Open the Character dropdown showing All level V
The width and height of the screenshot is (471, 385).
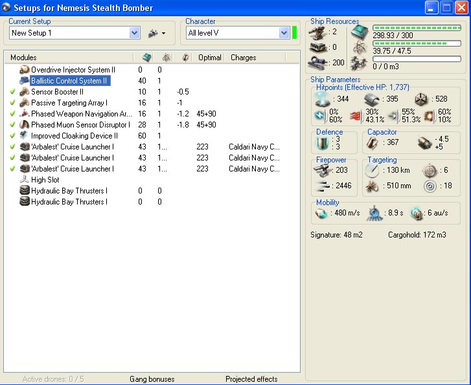(284, 33)
